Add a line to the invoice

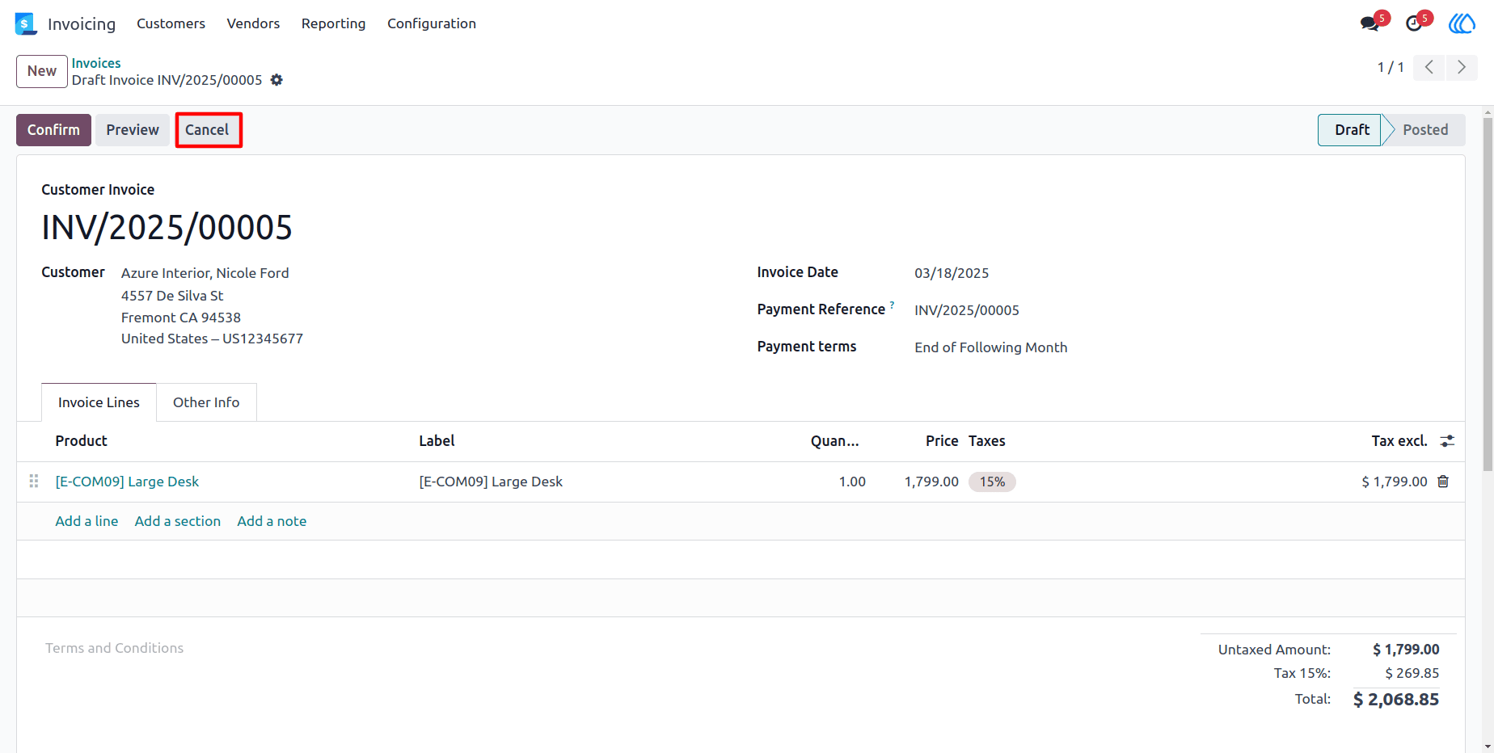coord(87,521)
